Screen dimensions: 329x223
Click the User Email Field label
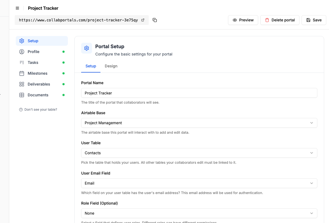tap(96, 173)
